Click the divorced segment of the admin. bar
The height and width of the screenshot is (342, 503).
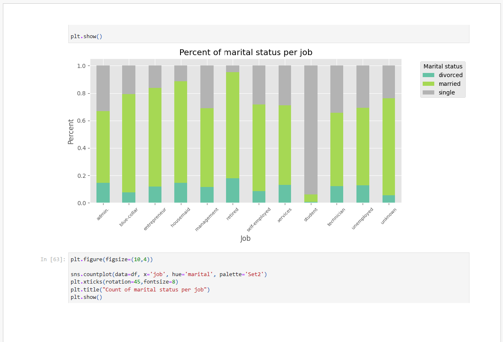tap(103, 193)
